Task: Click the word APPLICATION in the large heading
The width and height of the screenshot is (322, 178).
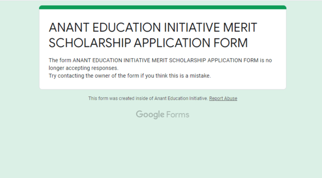Action: pyautogui.click(x=172, y=43)
